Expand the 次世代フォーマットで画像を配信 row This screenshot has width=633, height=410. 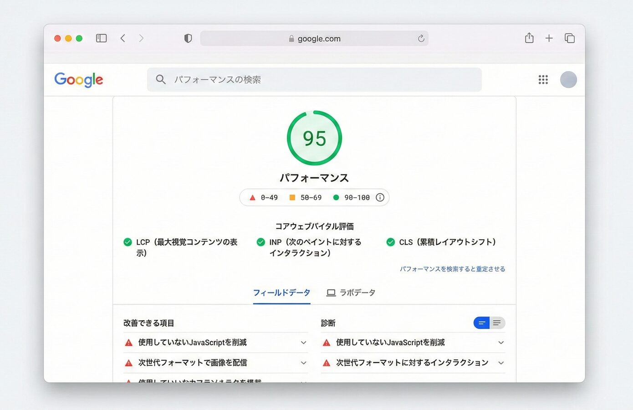coord(303,363)
